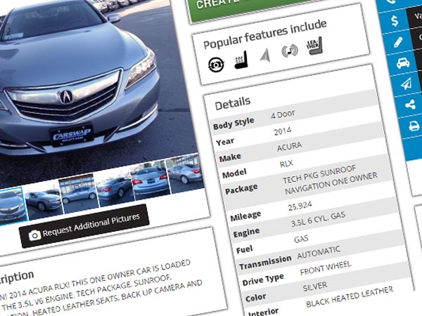Screen dimensions: 422x316
Task: Click the "SILVER" color value
Action: 315,287
